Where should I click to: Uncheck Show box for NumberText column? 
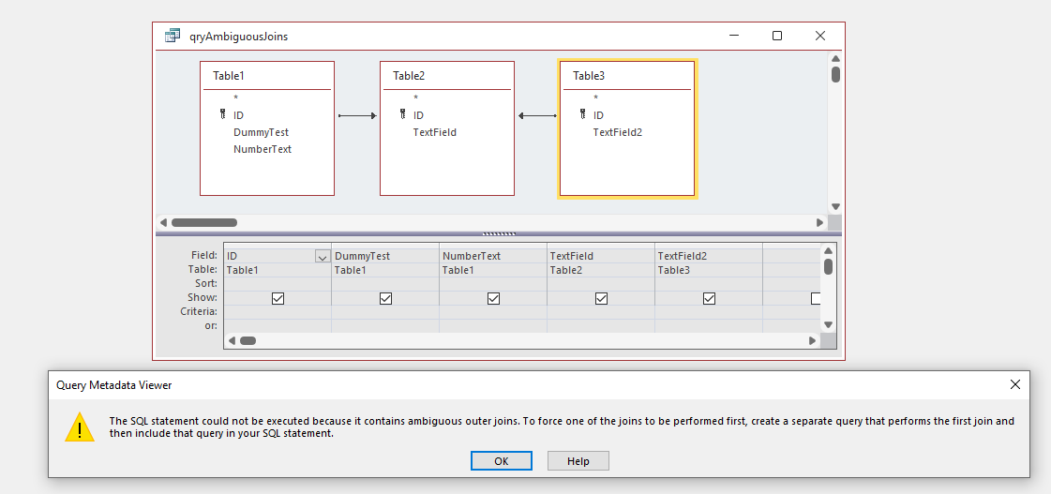[493, 298]
